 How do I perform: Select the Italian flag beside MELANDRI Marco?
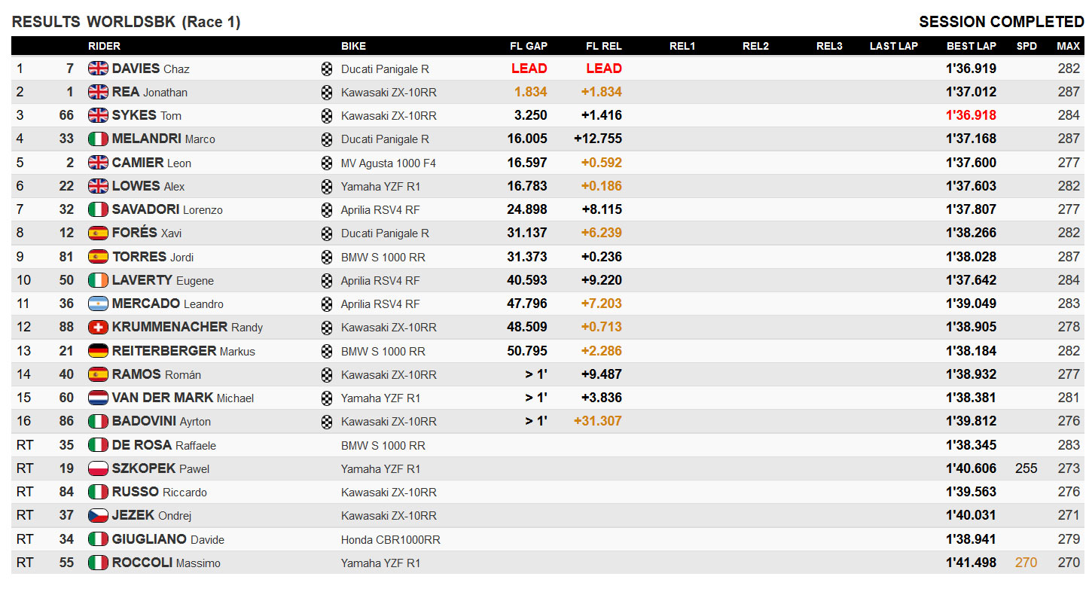coord(98,139)
